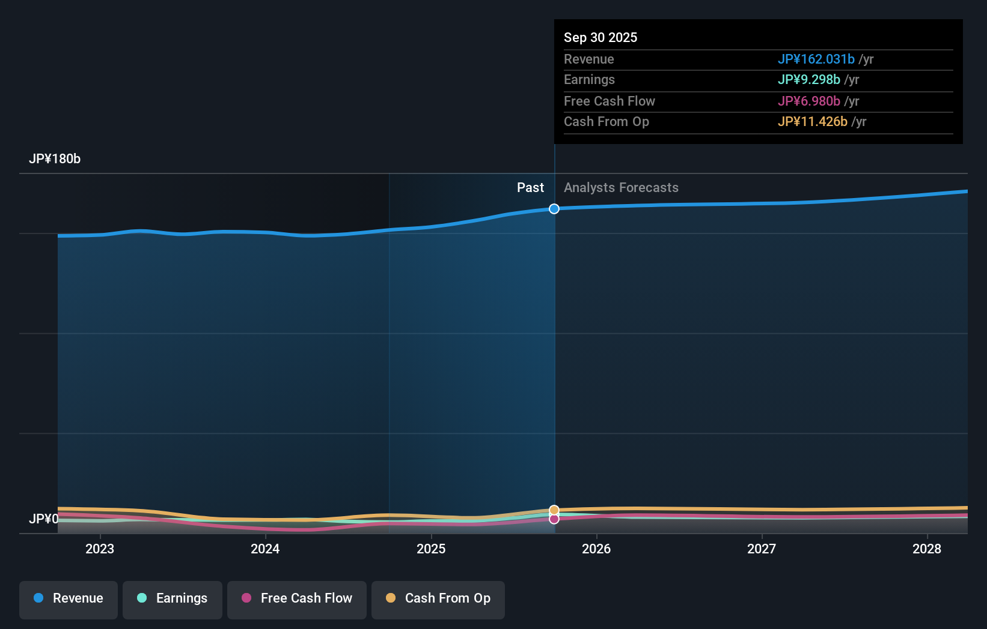The image size is (987, 629).
Task: Click the Revenue JP¥162.031b value link
Action: tap(817, 59)
